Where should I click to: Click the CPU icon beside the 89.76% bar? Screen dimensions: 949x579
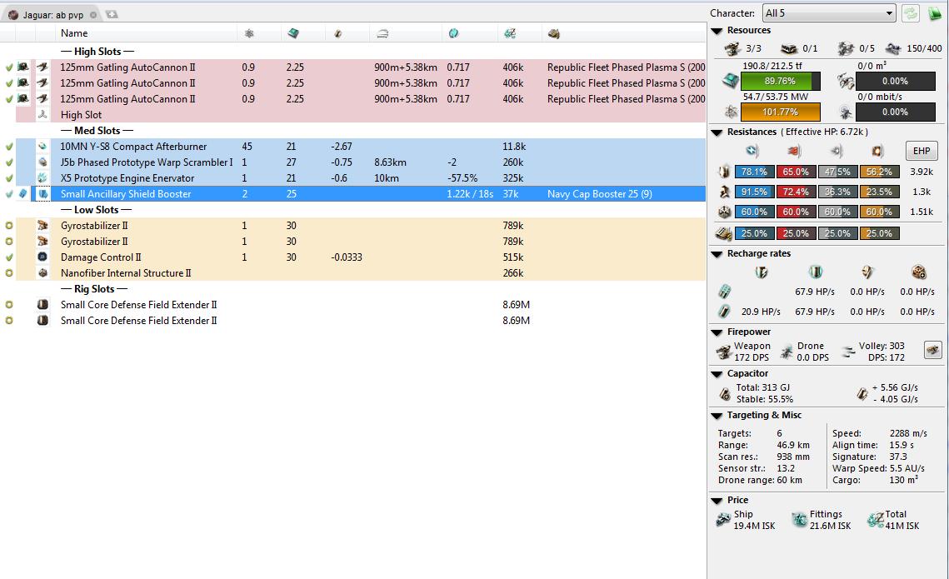point(731,81)
